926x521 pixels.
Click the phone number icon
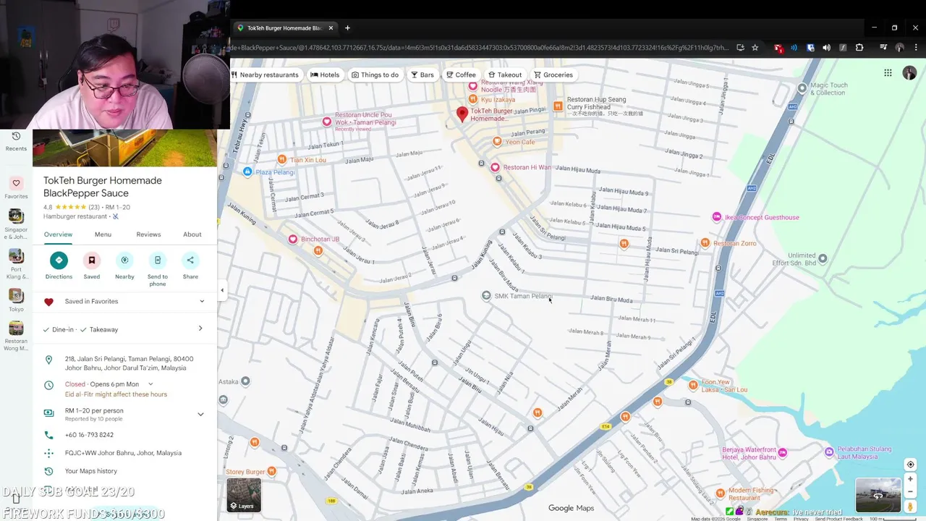pos(48,435)
